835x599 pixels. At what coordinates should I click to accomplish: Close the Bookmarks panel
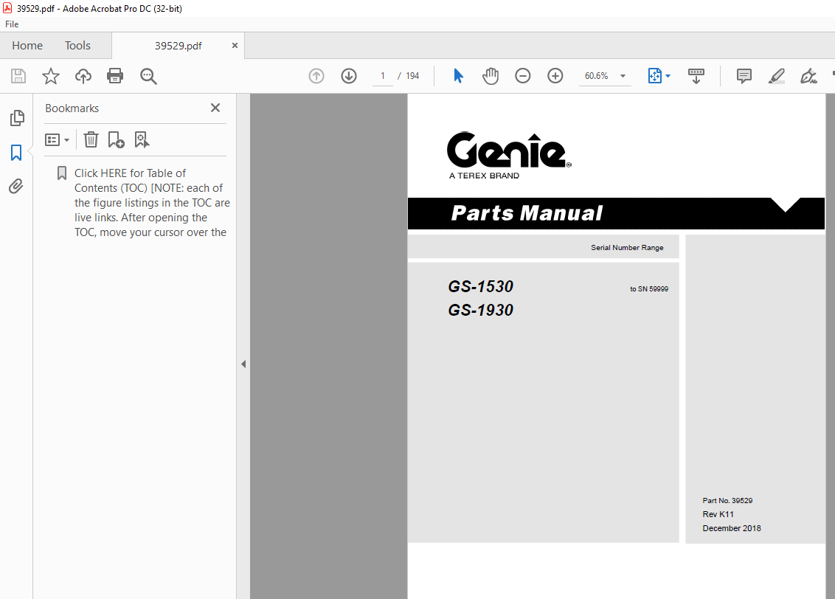click(215, 108)
